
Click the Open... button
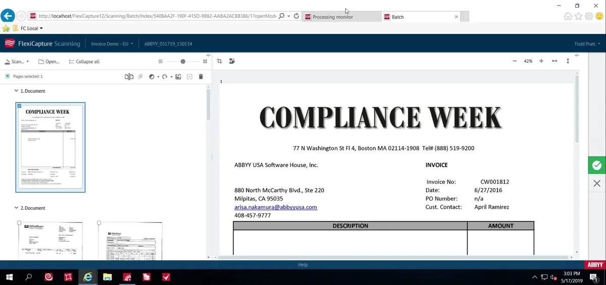tap(49, 62)
